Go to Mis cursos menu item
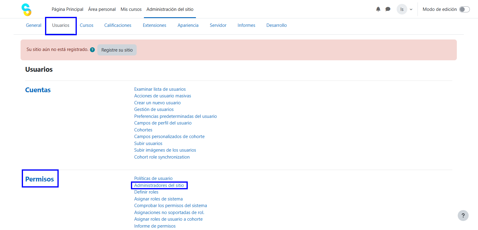The image size is (478, 230). 131,9
